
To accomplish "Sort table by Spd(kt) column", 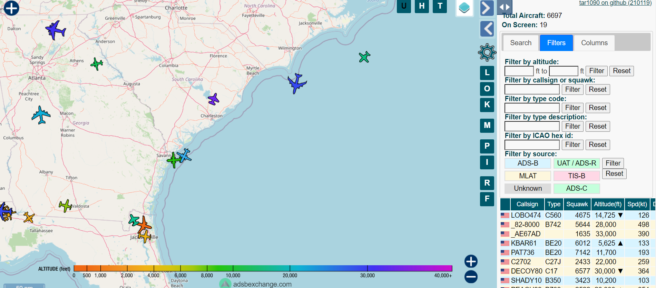I will [x=637, y=204].
